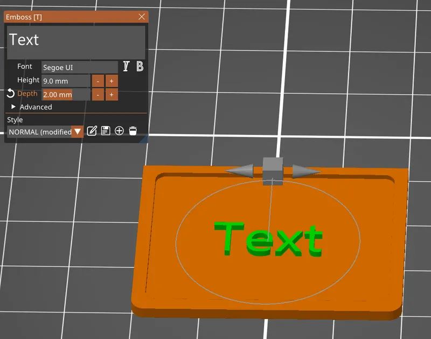
Task: Select the green embossed Text object
Action: [268, 239]
